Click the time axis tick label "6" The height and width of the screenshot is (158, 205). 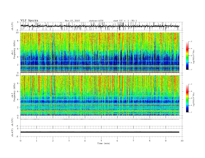[117, 141]
